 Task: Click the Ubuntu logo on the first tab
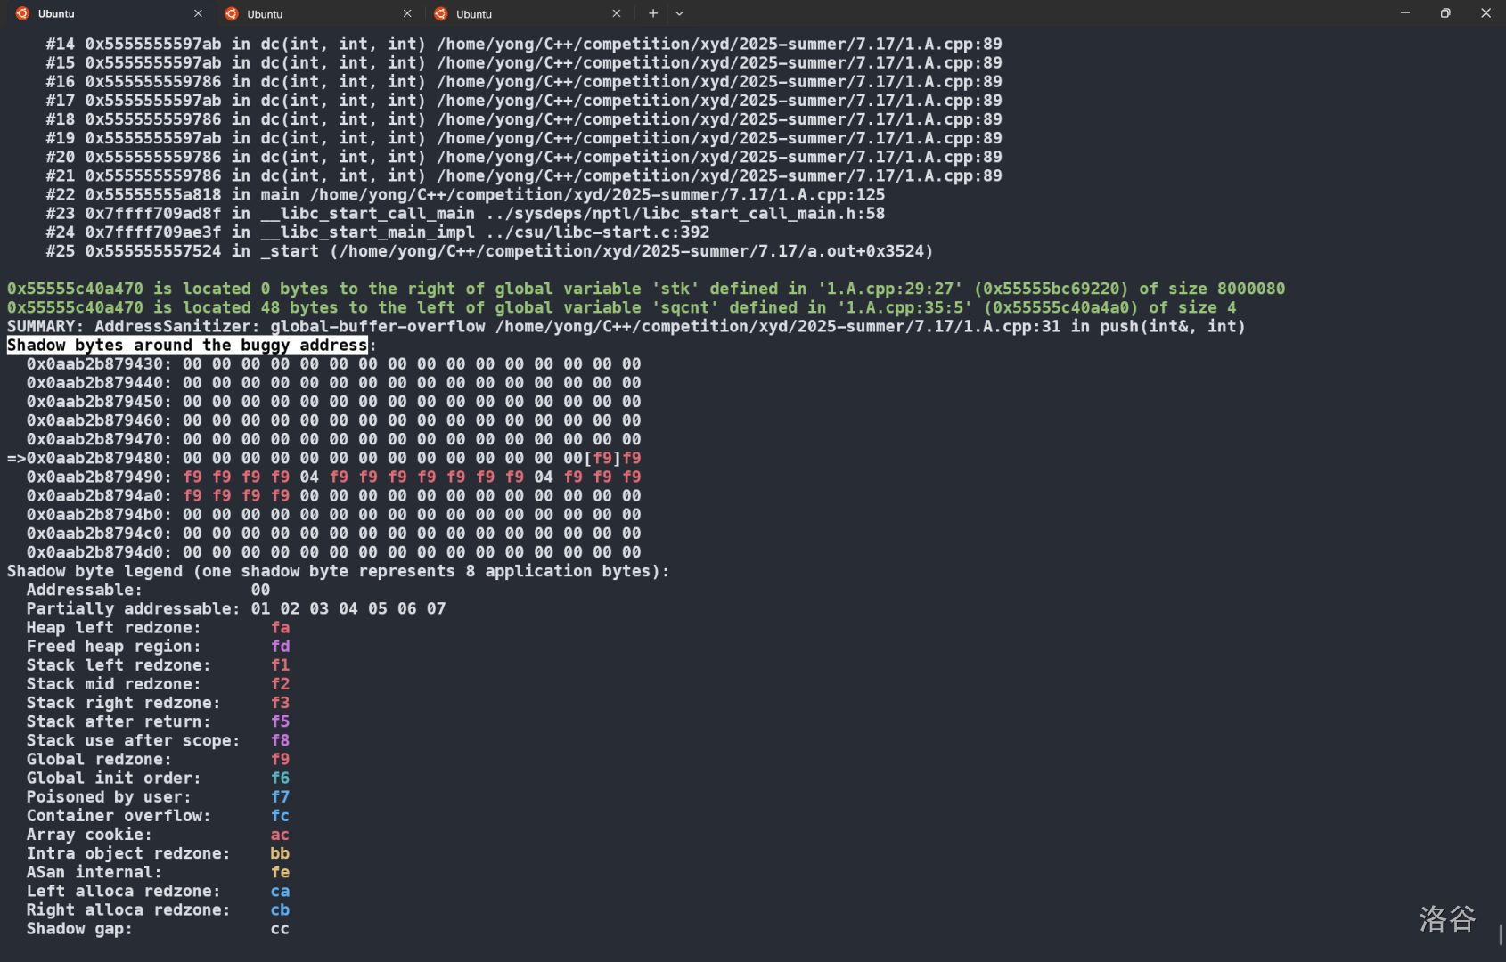[x=22, y=13]
